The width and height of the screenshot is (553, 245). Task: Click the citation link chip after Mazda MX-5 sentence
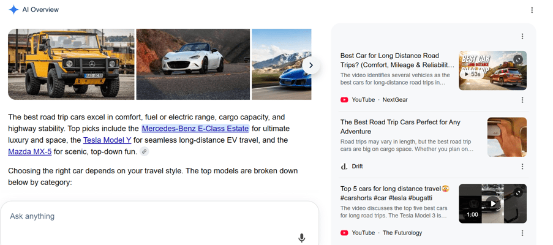pos(145,151)
